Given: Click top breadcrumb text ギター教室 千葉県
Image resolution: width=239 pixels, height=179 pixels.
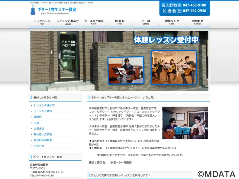Looking at the screenshot, I should pyautogui.click(x=61, y=3).
